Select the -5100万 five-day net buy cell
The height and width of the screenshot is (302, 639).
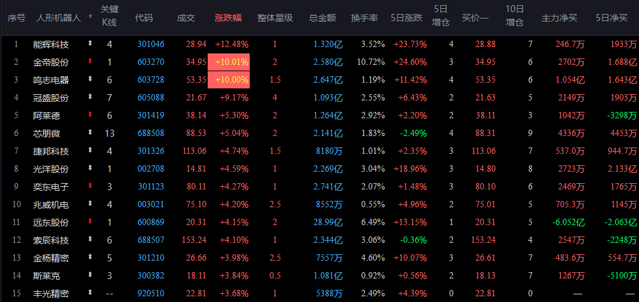click(621, 277)
